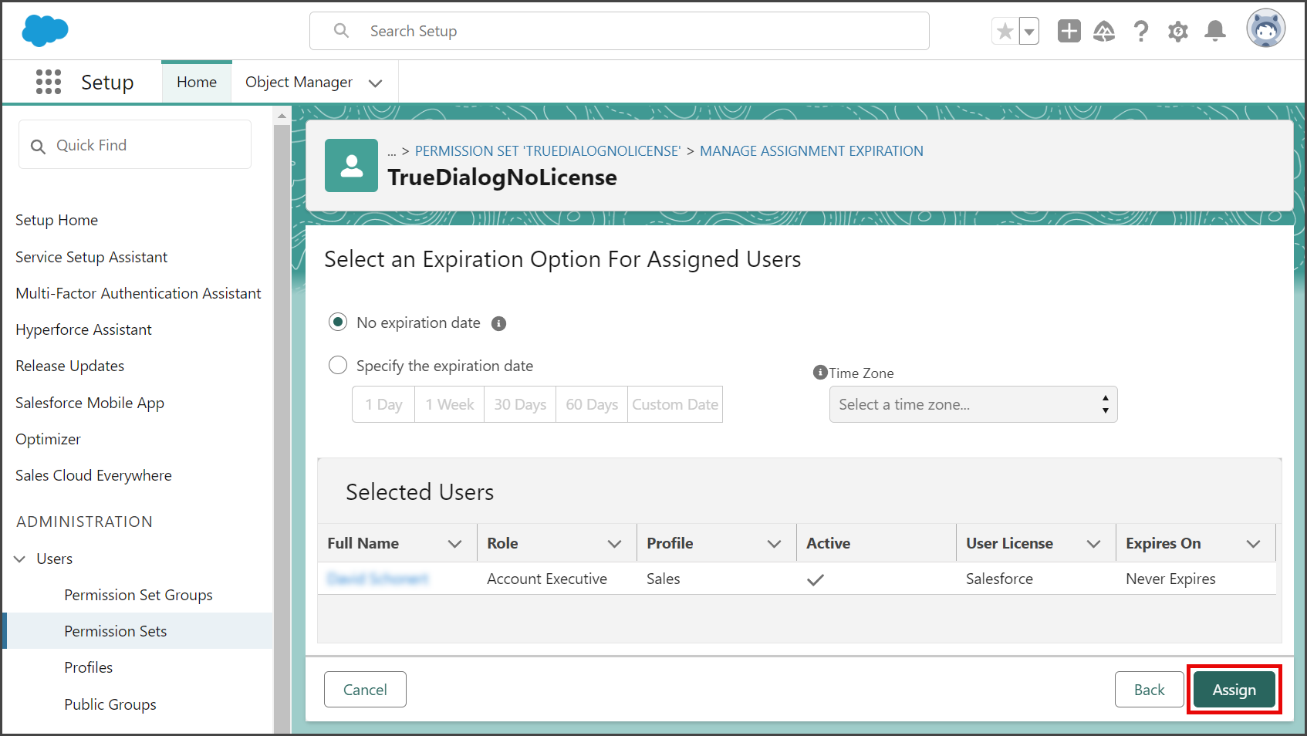The width and height of the screenshot is (1307, 736).
Task: Click the Favorites star icon
Action: (x=1005, y=31)
